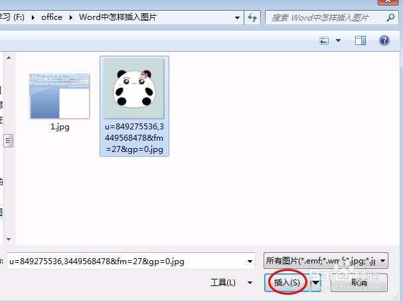
Task: Click the office folder in the path
Action: point(52,17)
